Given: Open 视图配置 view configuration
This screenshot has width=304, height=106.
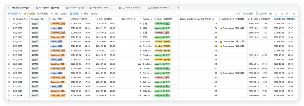Looking at the screenshot, I should 43,14.
